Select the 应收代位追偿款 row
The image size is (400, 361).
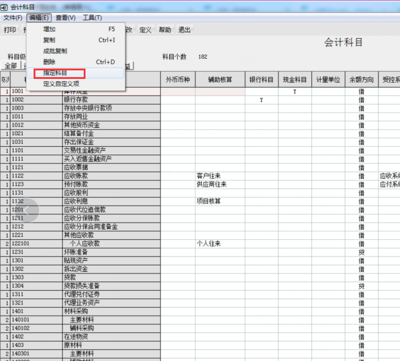click(x=111, y=210)
